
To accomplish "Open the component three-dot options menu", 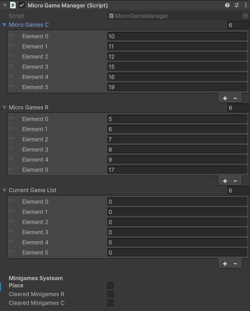I will (246, 5).
